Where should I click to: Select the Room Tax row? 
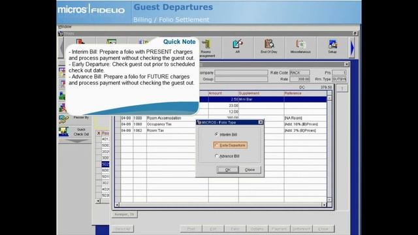(223, 131)
